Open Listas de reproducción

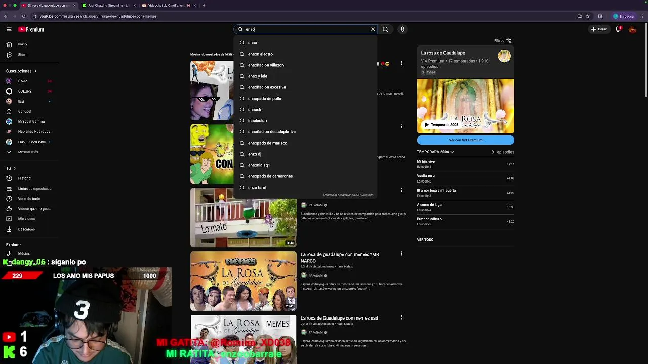pos(28,189)
